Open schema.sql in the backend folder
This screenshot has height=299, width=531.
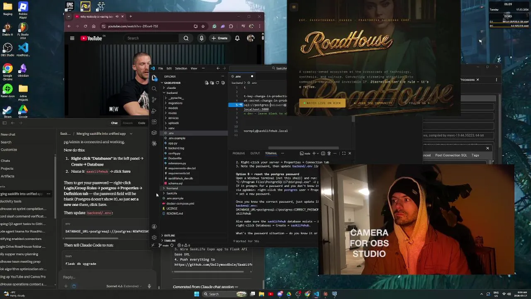(x=175, y=183)
